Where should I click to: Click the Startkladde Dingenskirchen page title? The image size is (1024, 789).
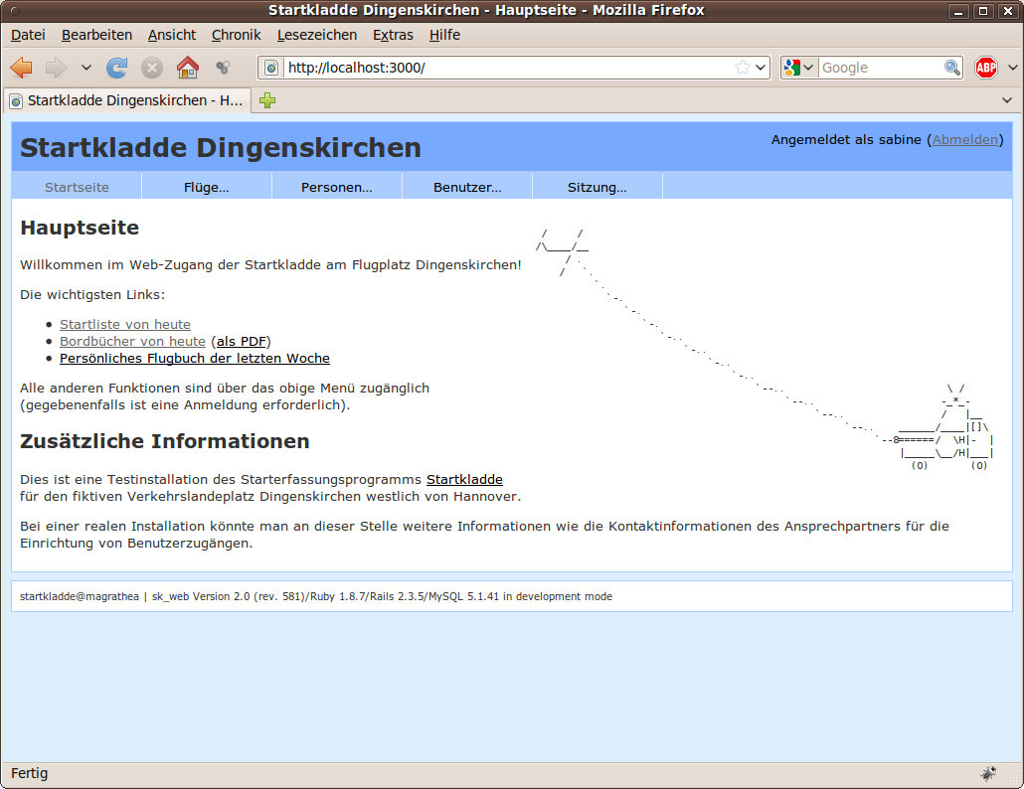coord(221,148)
